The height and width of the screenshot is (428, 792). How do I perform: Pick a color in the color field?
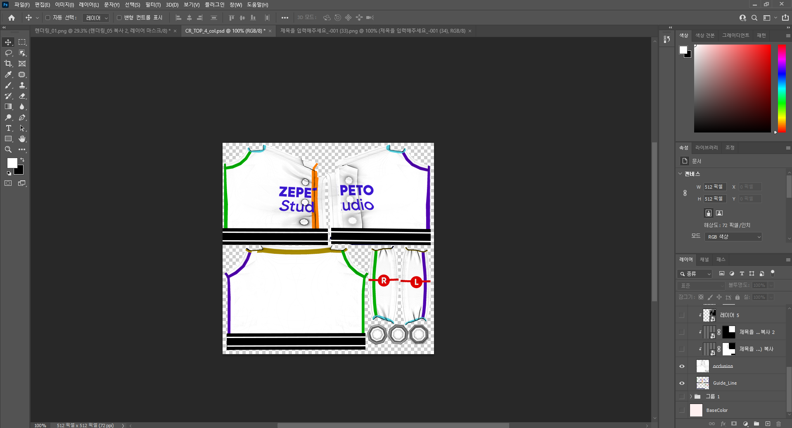point(733,88)
